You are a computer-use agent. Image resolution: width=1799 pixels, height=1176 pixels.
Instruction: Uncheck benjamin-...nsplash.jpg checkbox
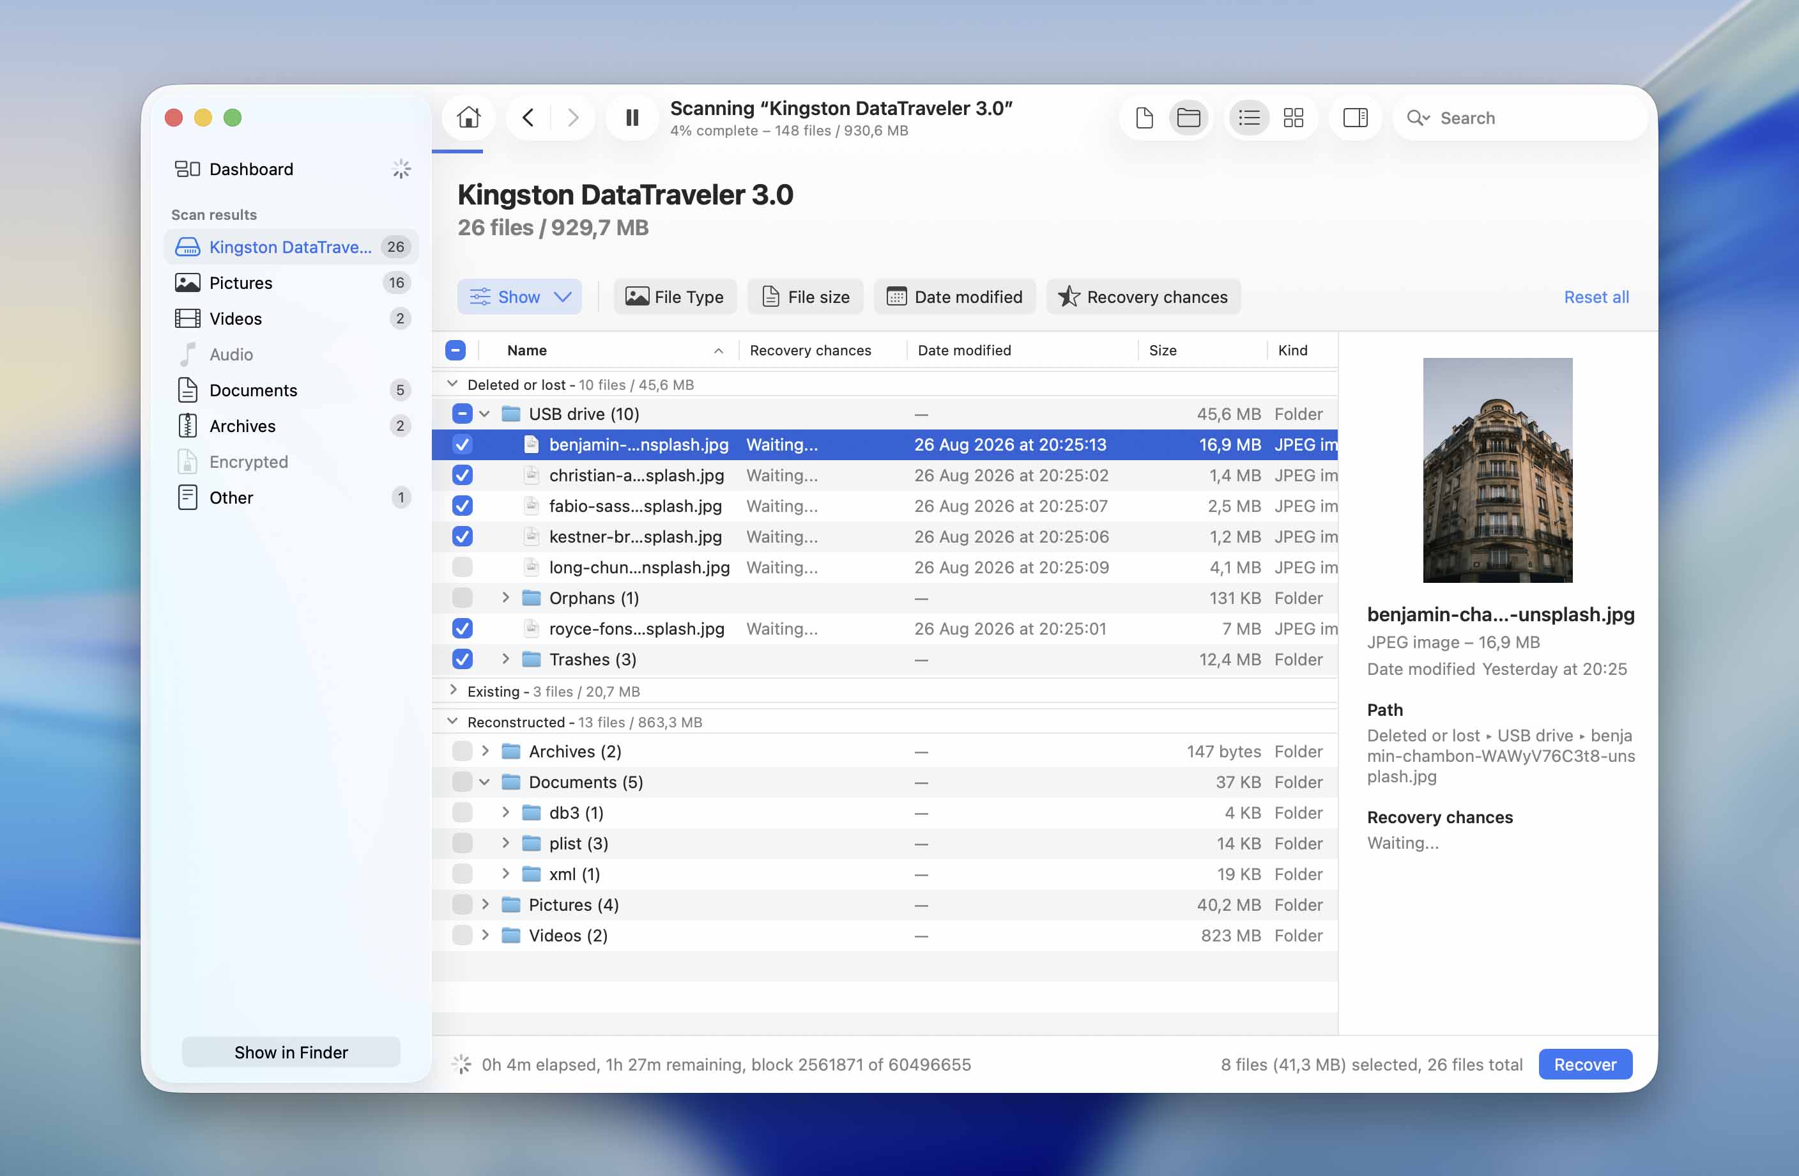pyautogui.click(x=462, y=444)
